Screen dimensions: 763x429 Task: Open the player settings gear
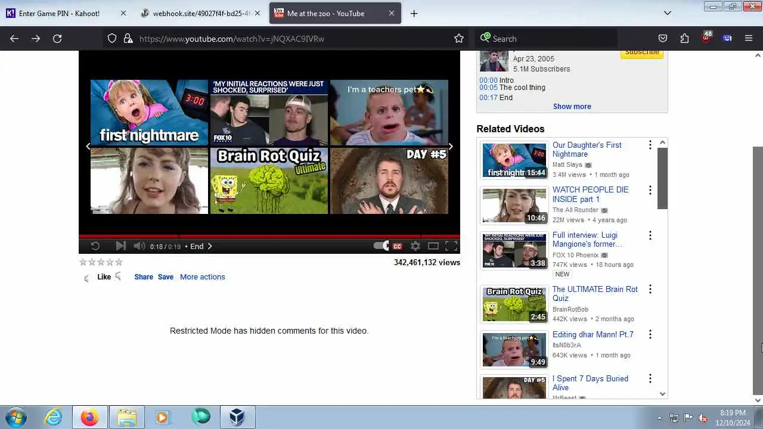[415, 246]
